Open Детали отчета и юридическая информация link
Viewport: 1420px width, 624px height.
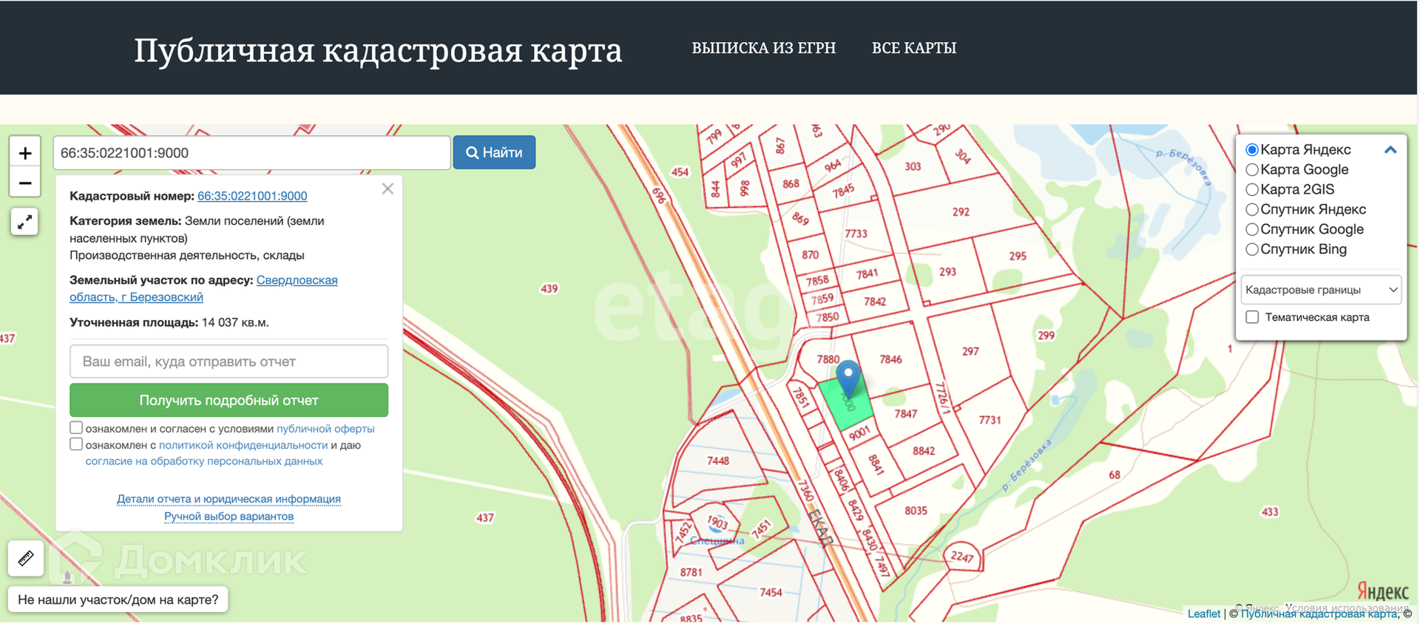click(x=229, y=499)
